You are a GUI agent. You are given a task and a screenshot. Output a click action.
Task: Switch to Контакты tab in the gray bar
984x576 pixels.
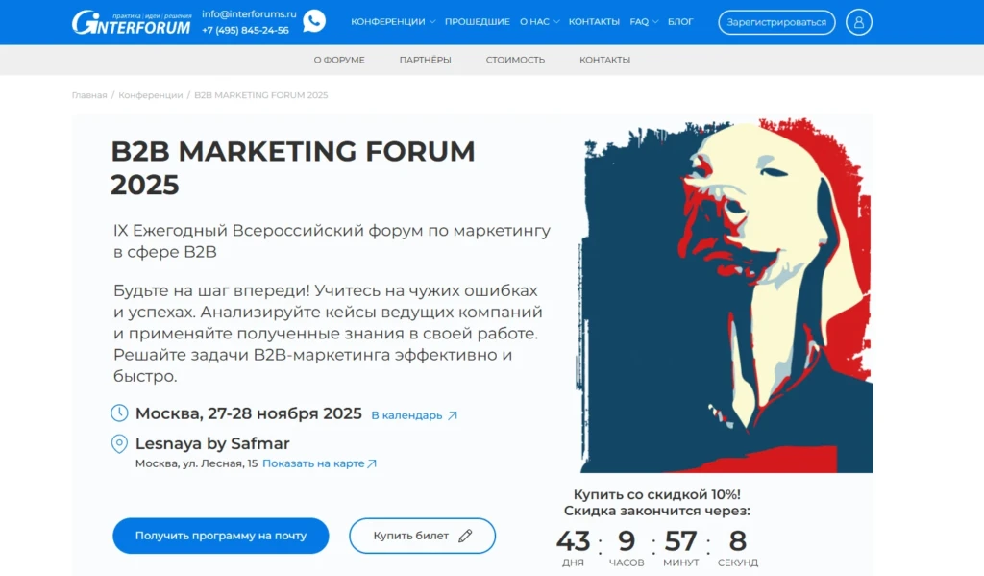click(604, 60)
